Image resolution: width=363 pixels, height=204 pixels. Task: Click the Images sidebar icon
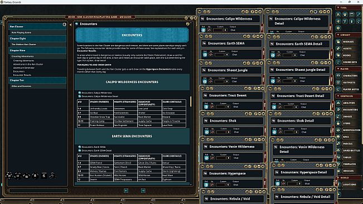coord(338,116)
